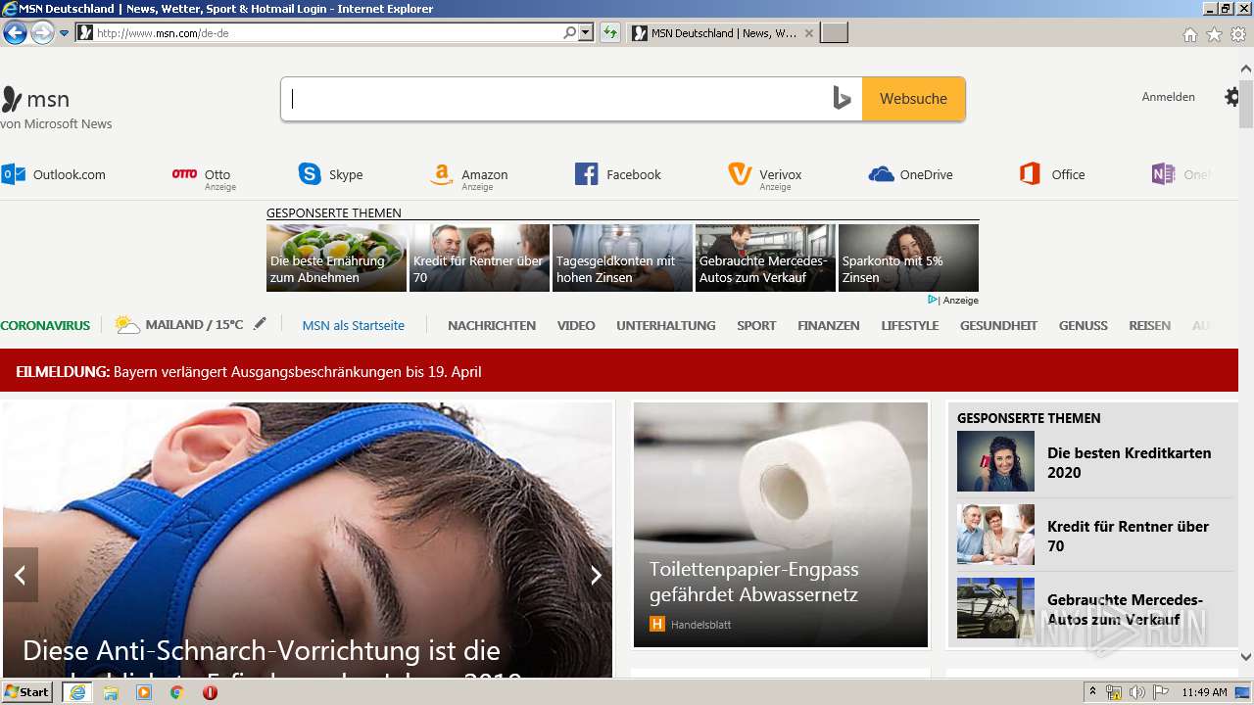This screenshot has height=705, width=1254.
Task: Open IE Tools gear icon
Action: point(1238,34)
